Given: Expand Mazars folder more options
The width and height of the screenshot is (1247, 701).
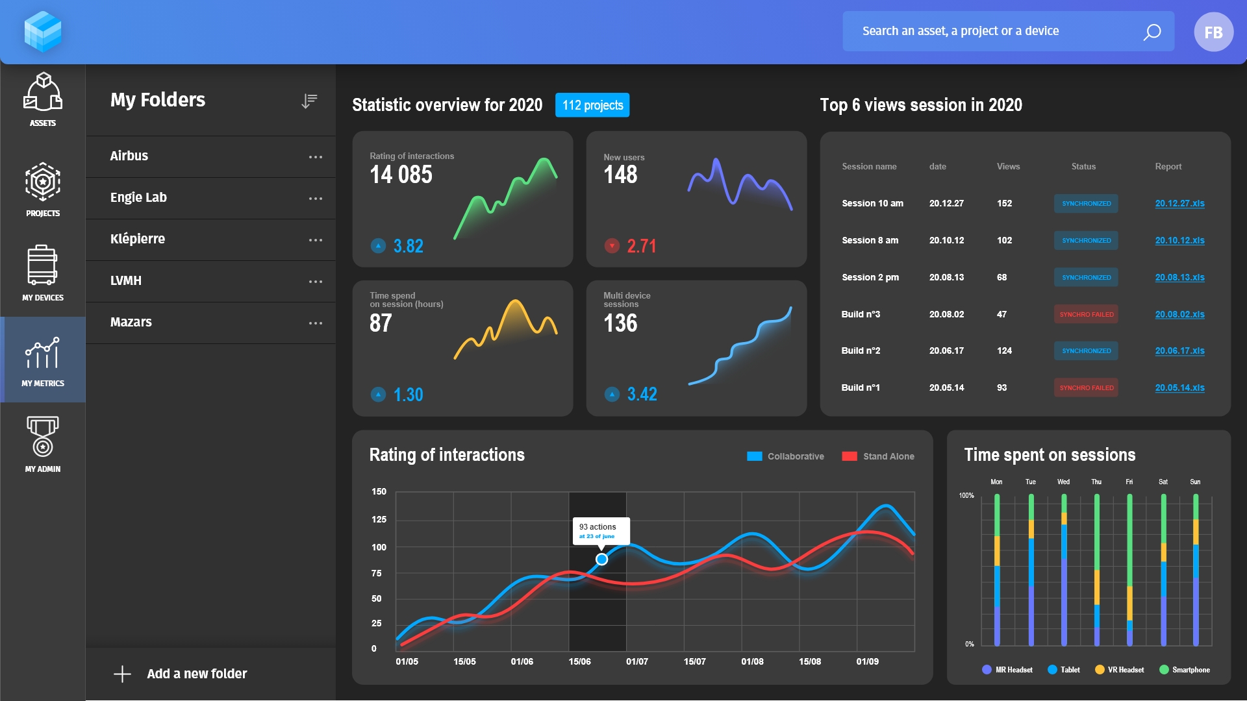Looking at the screenshot, I should 316,323.
